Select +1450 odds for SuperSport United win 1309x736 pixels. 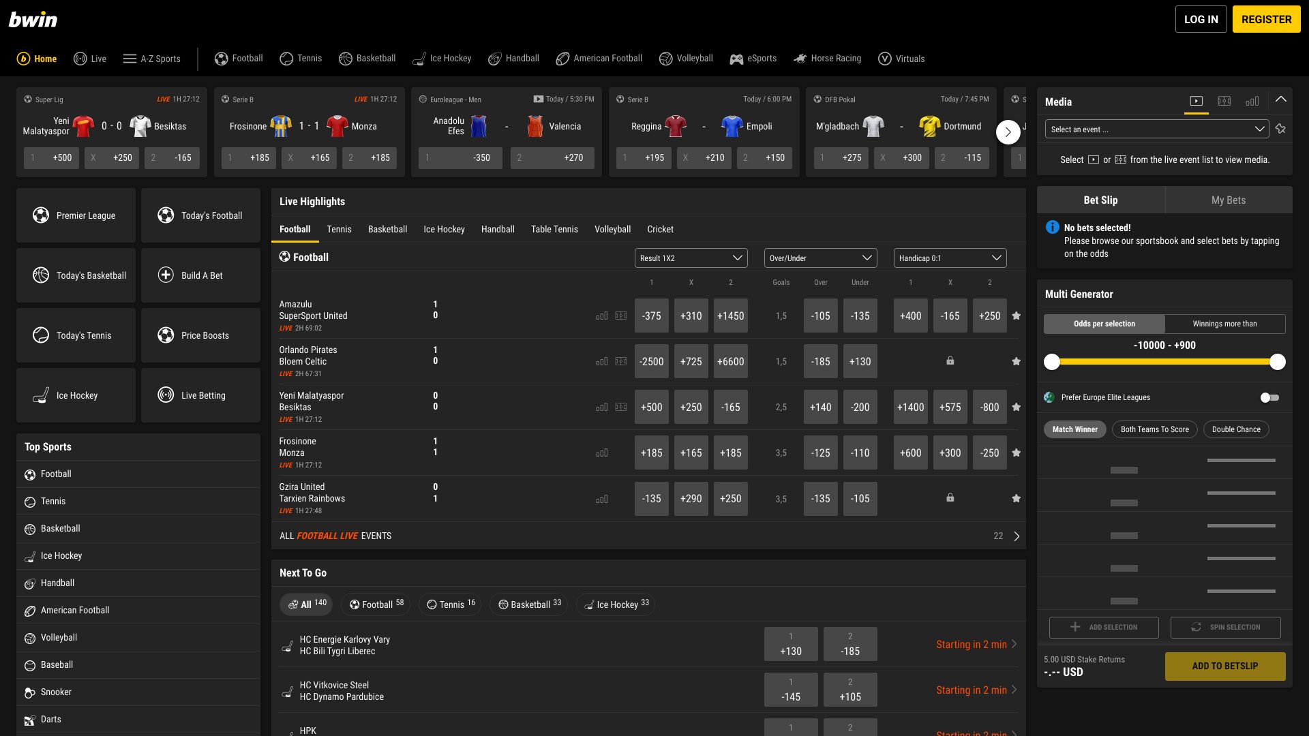[x=730, y=316]
